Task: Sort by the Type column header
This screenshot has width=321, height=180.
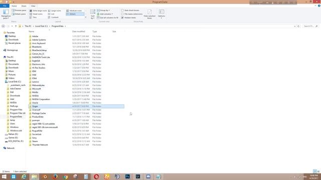Action: (95, 31)
